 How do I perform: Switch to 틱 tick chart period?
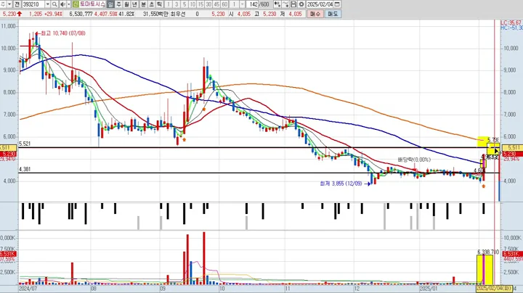159,4
